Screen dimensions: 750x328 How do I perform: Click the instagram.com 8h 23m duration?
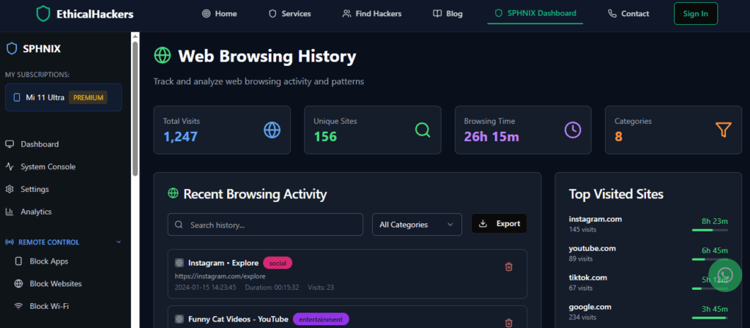(715, 221)
